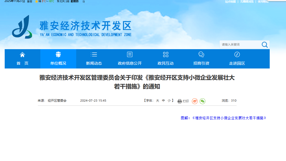Image resolution: width=286 pixels, height=161 pixels.
Task: Open the 招商引资 navigation menu
Action: click(201, 63)
